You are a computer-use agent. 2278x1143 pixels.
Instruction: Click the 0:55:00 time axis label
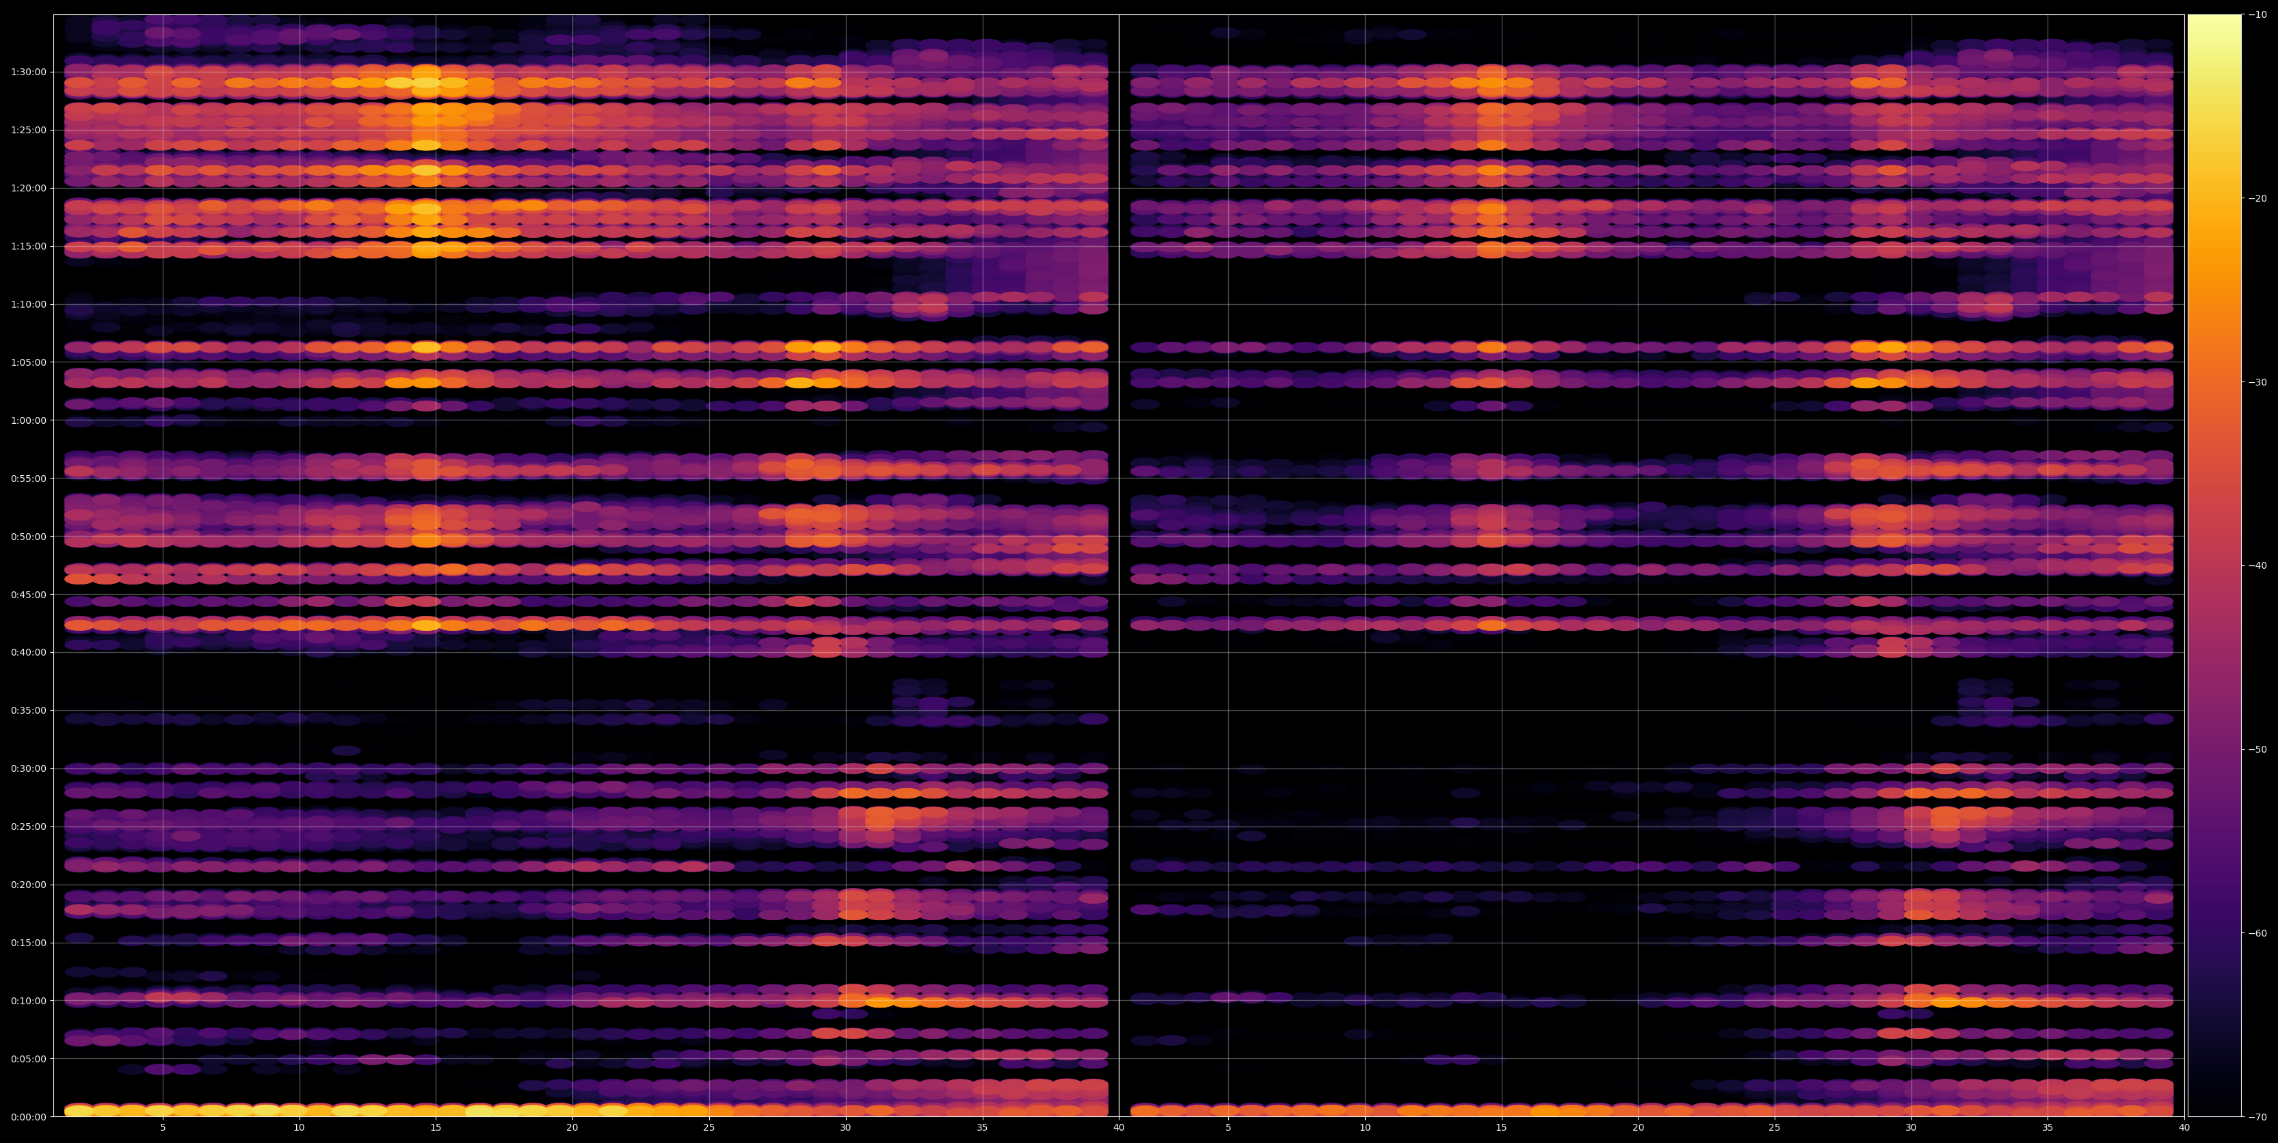(29, 479)
